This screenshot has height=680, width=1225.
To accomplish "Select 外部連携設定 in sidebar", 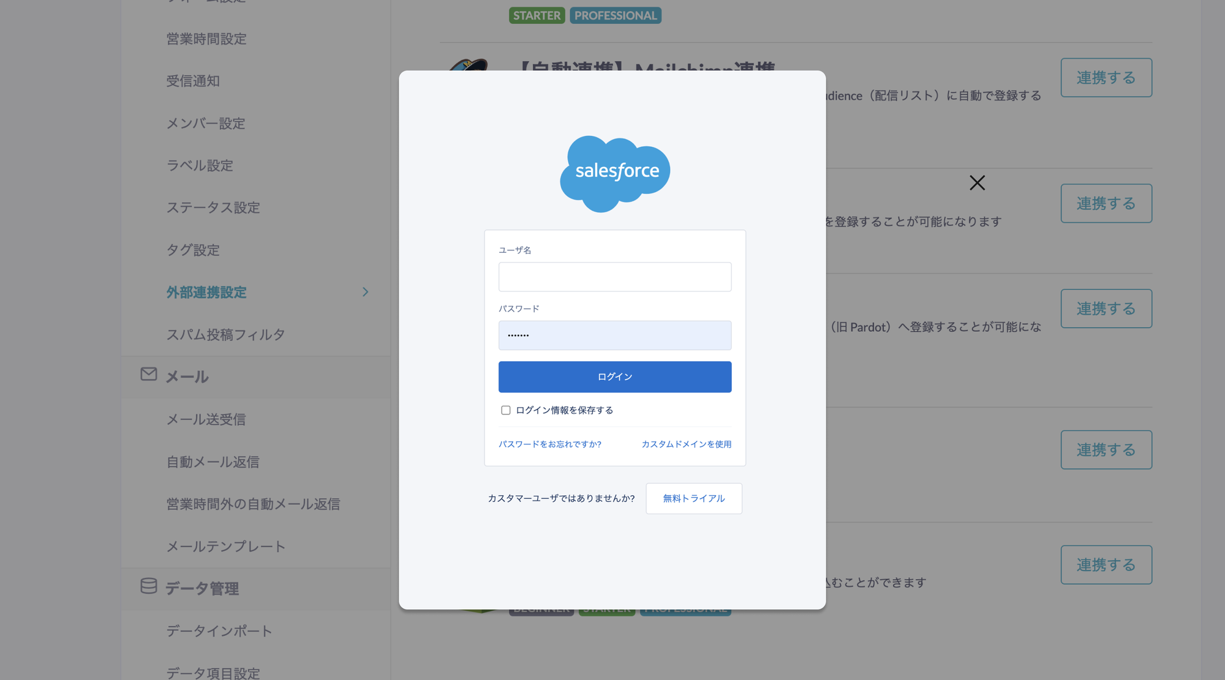I will [206, 293].
